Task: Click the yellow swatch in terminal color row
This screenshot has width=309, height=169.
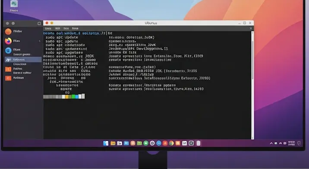Action: pos(67,97)
